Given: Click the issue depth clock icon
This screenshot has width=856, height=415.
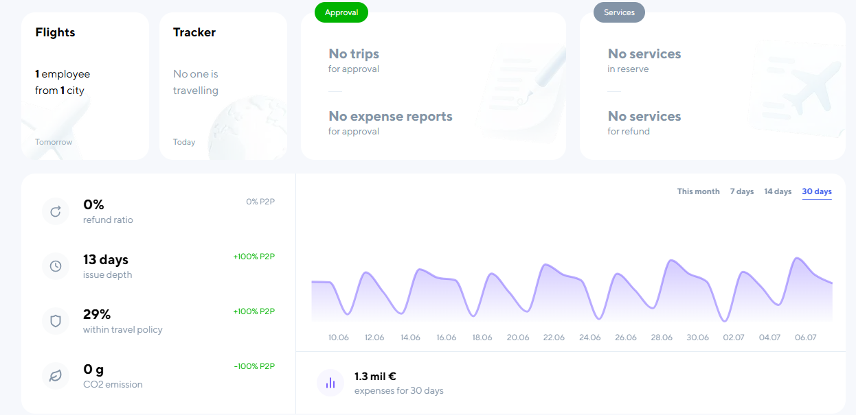Looking at the screenshot, I should click(x=56, y=266).
